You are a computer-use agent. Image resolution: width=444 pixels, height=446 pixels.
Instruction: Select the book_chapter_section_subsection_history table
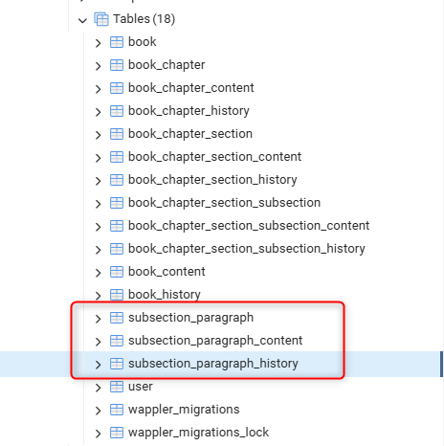(247, 249)
